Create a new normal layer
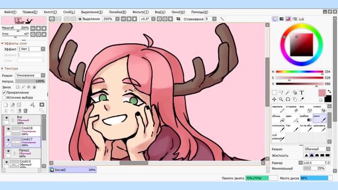The width and height of the screenshot is (338, 190). click(6, 104)
